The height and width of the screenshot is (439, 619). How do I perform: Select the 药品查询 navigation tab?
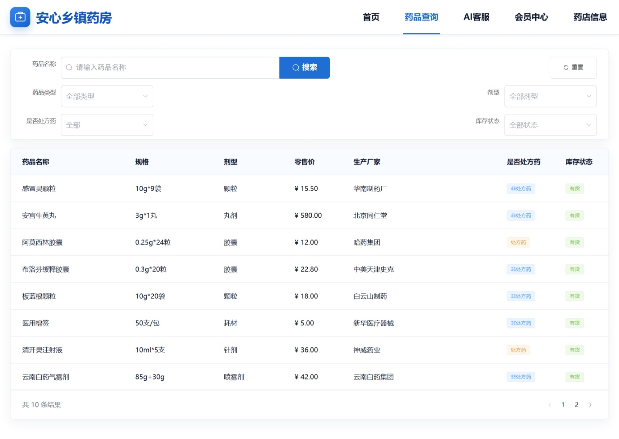(x=421, y=17)
